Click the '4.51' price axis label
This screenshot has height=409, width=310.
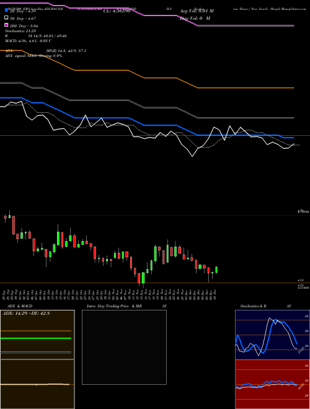point(301,280)
